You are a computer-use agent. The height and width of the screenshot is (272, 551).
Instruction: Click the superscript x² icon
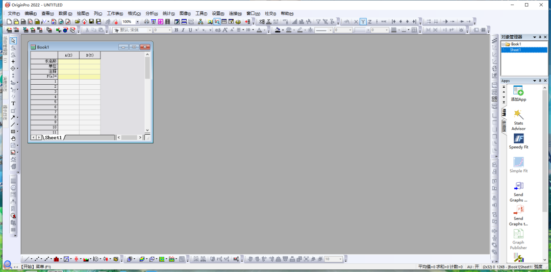coord(197,30)
